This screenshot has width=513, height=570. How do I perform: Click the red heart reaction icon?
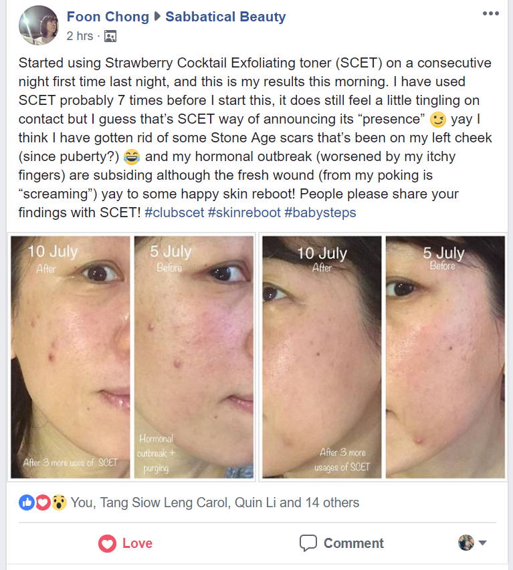coord(43,503)
